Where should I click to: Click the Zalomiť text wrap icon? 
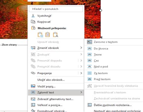click(x=33, y=92)
